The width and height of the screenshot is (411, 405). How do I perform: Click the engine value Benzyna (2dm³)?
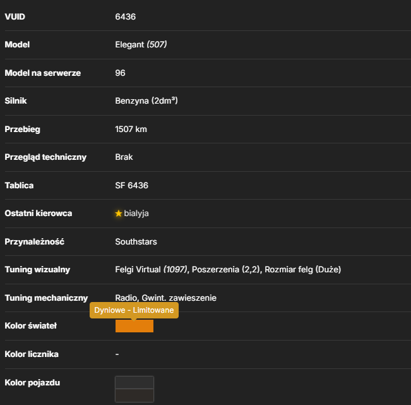coord(146,100)
